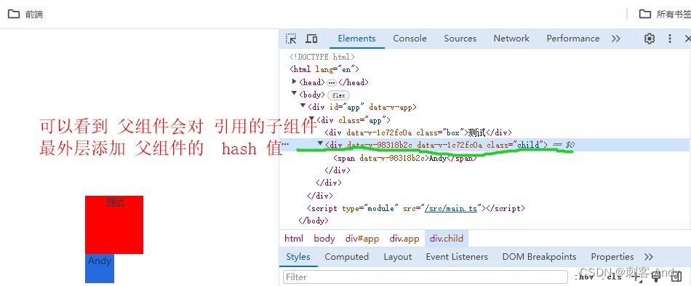The image size is (691, 286).
Task: Click html in the breadcrumb bar
Action: click(294, 239)
